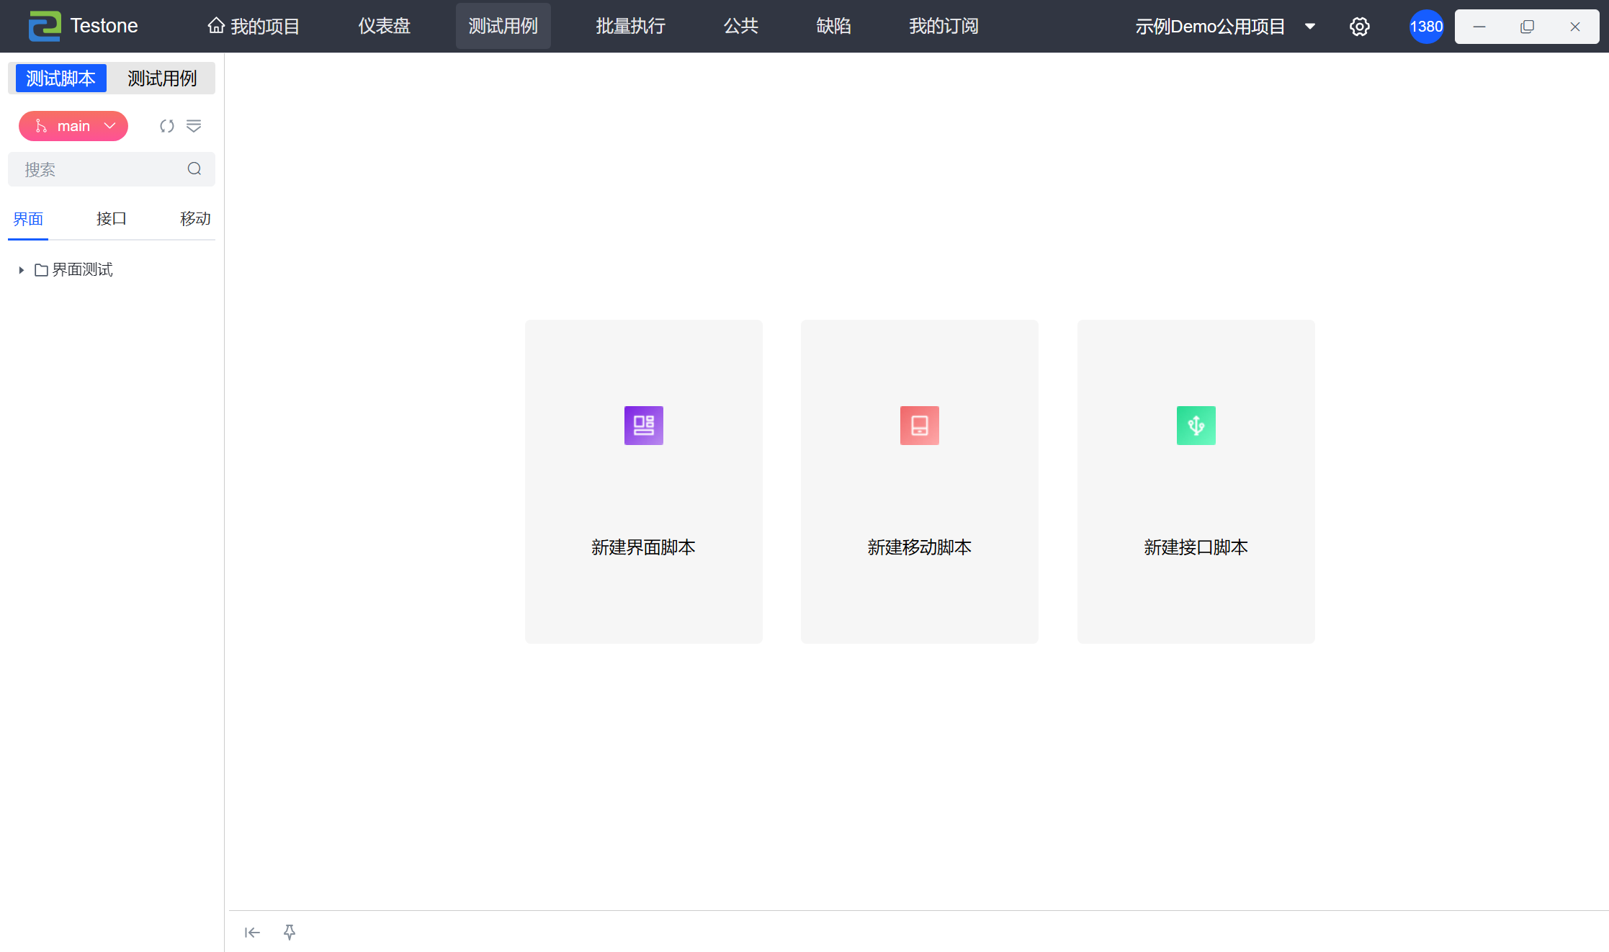Click the purple UI script icon
Viewport: 1609px width, 952px height.
point(644,426)
